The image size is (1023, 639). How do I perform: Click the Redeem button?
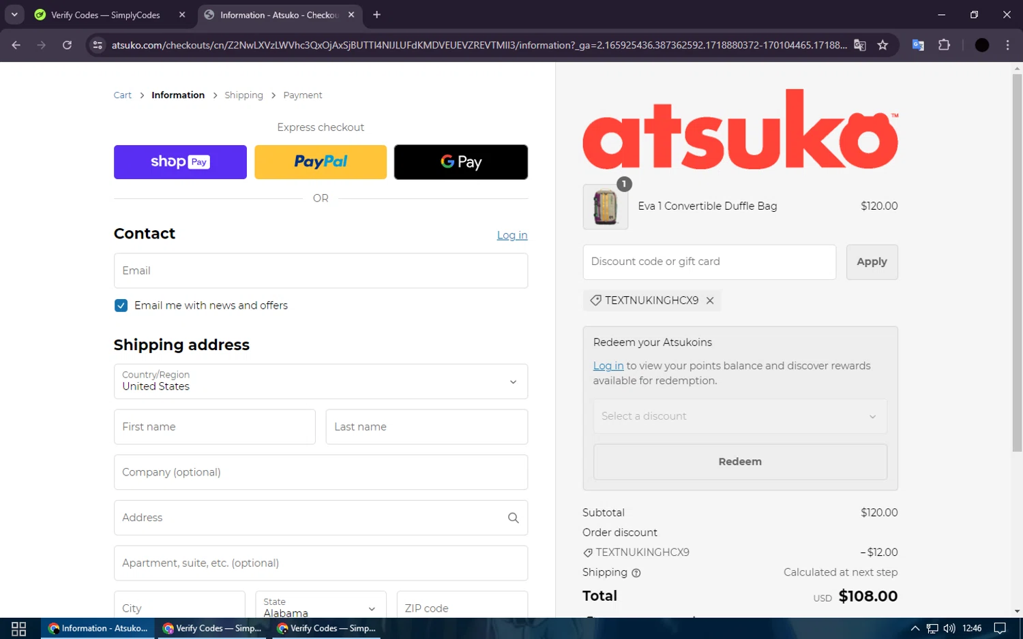click(x=740, y=462)
